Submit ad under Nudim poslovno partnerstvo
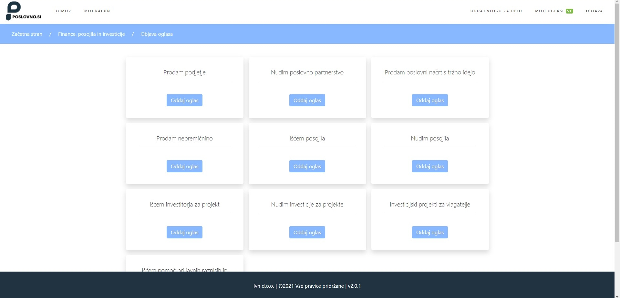 [307, 100]
